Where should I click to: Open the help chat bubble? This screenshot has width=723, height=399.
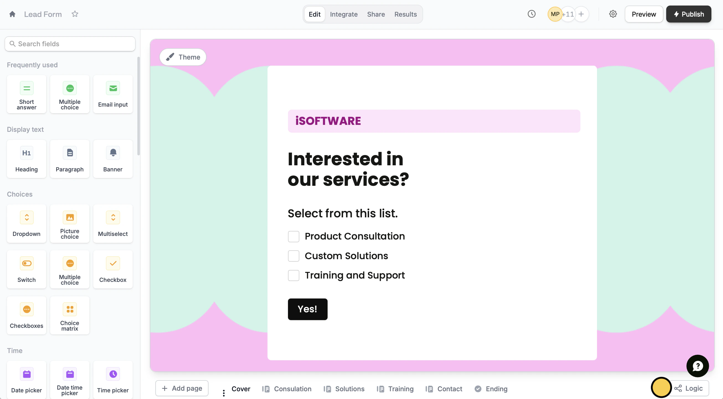click(x=698, y=366)
